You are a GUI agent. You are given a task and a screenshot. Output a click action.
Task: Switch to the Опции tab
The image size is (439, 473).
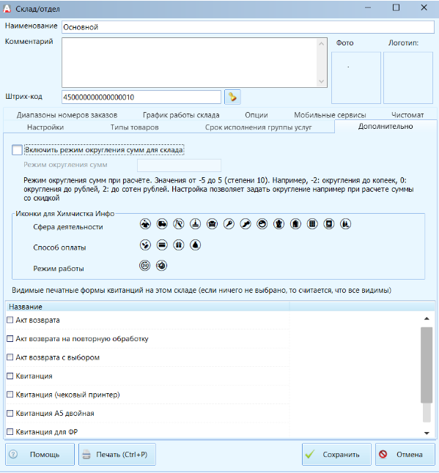pos(257,115)
